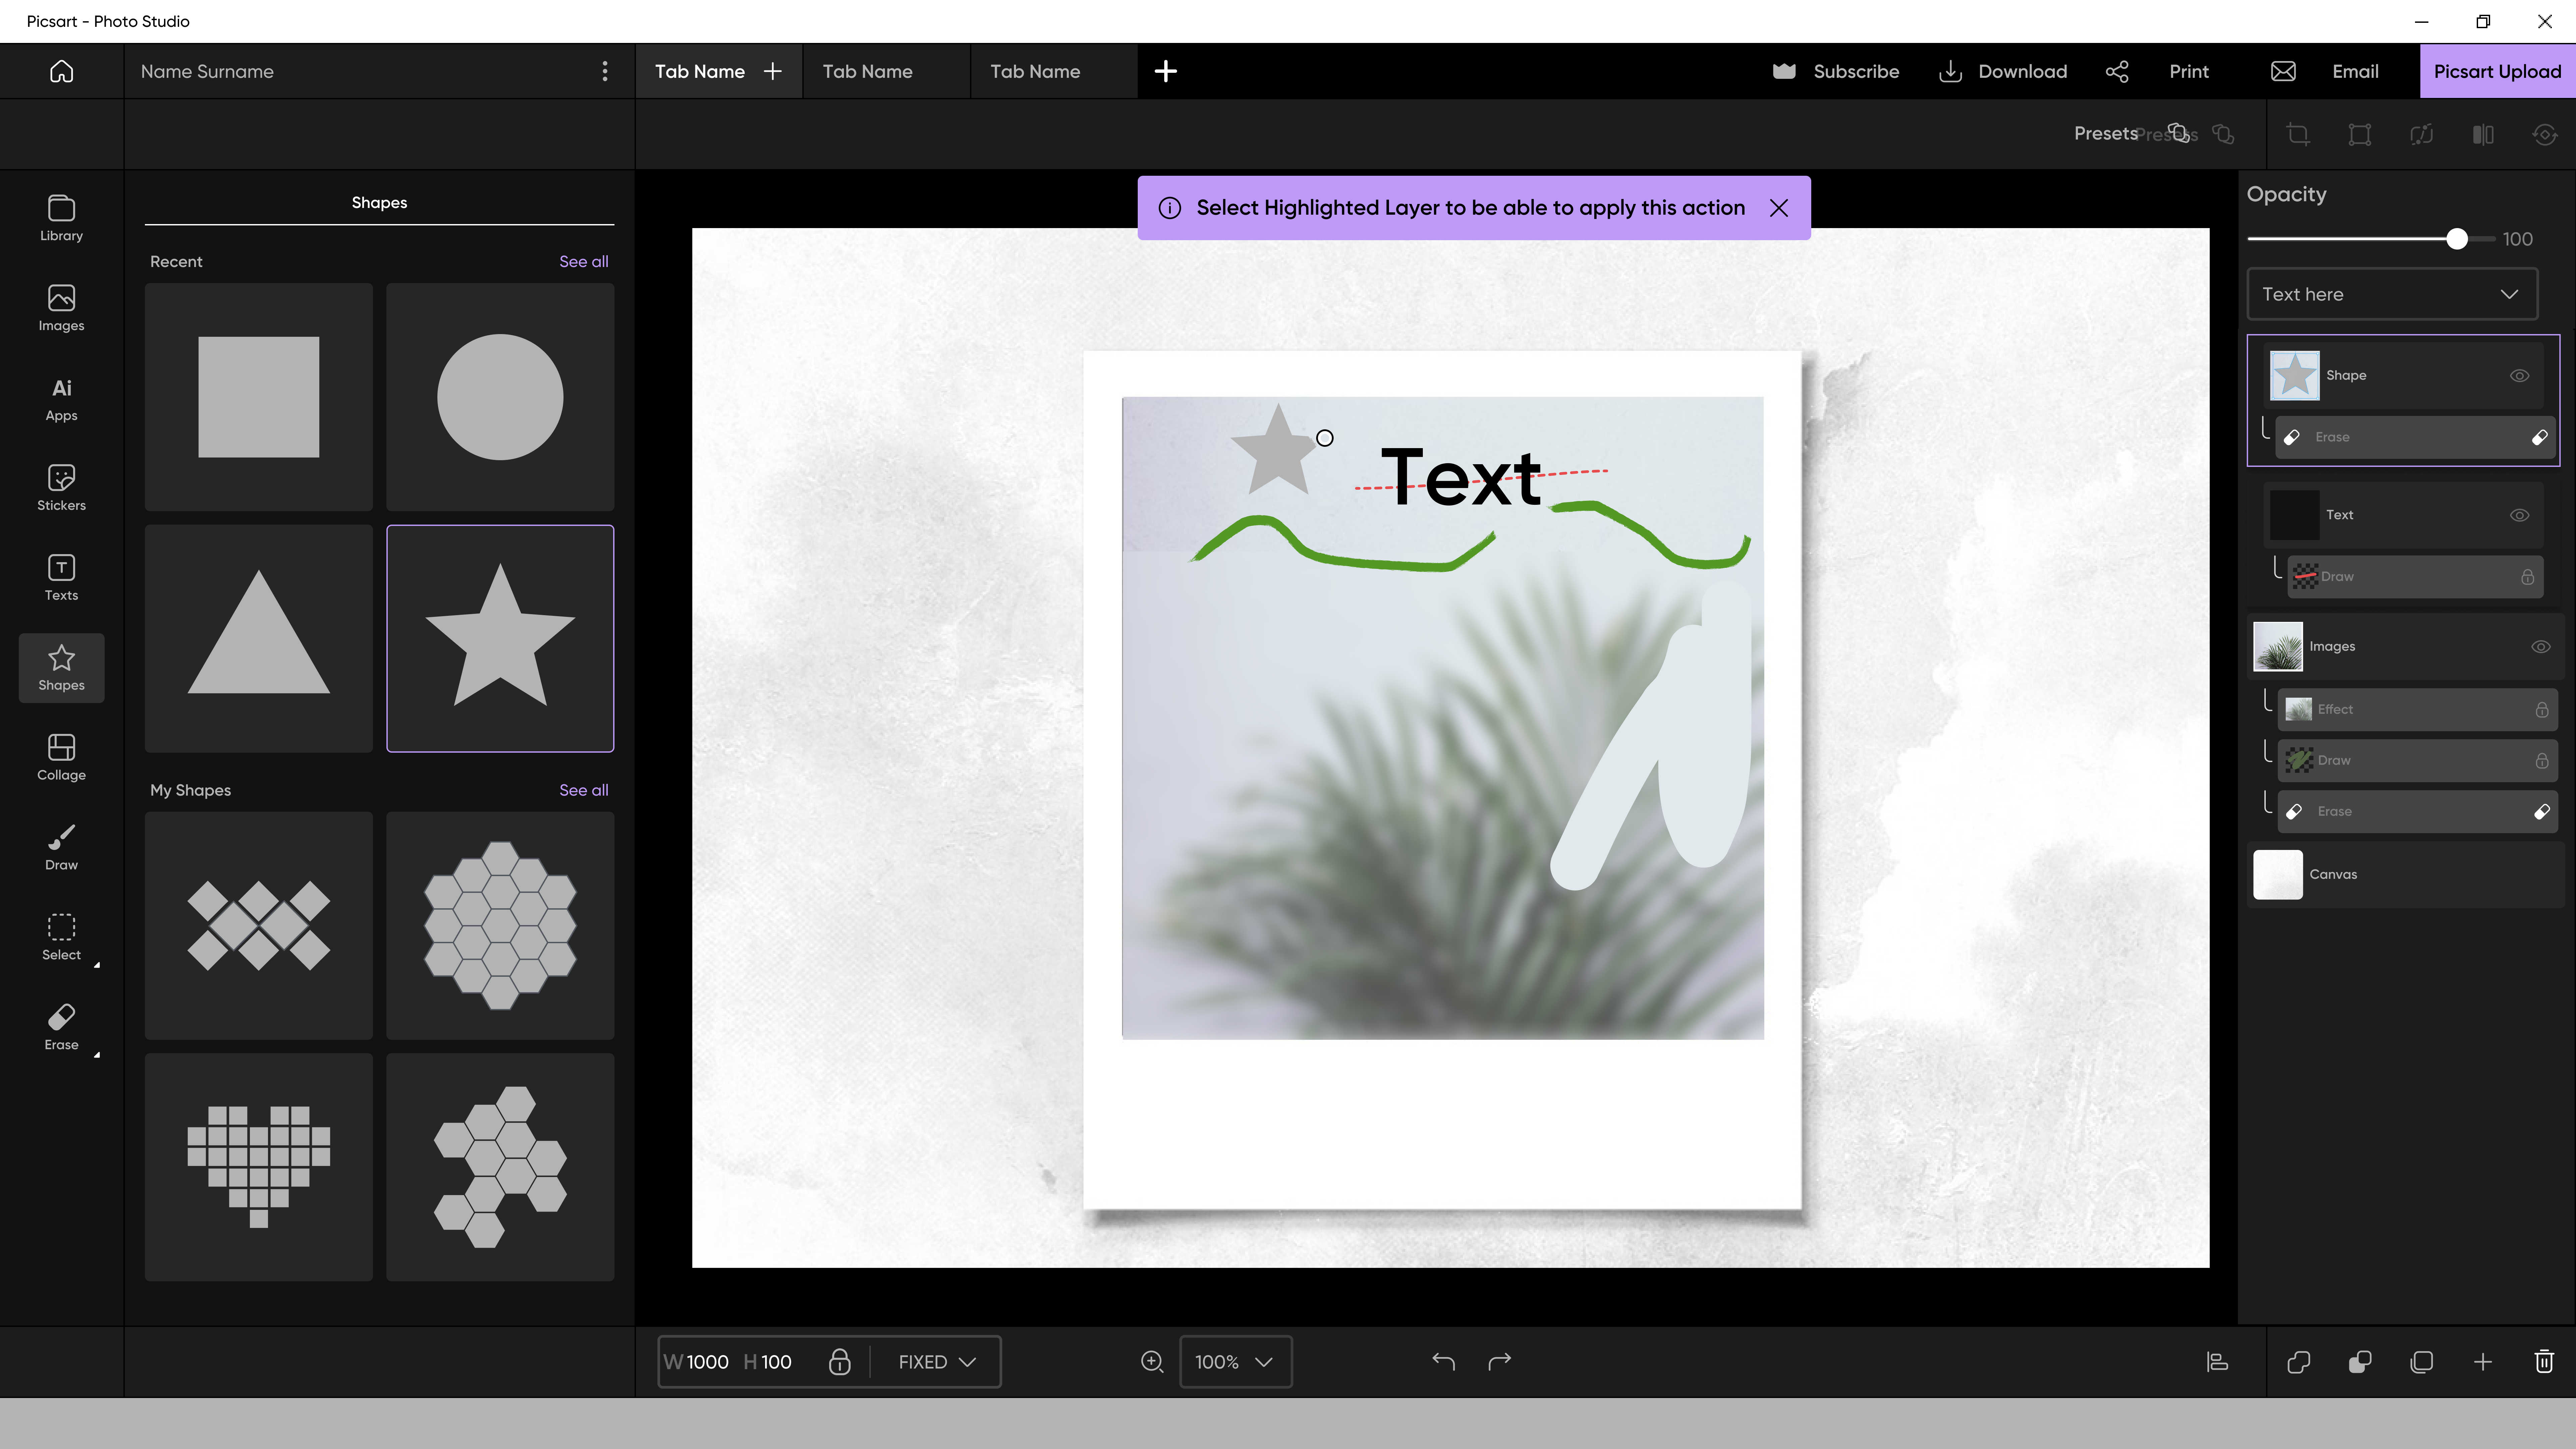Open the Collage tool
This screenshot has width=2576, height=1449.
pos(61,757)
